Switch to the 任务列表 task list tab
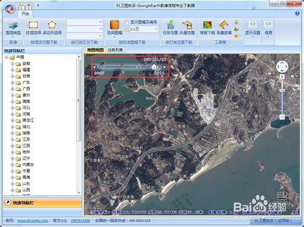 pyautogui.click(x=115, y=50)
